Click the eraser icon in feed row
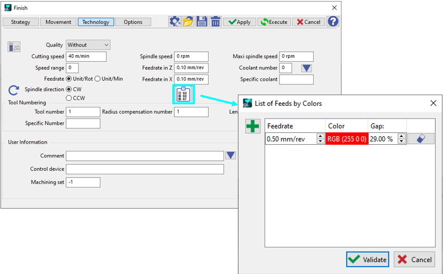The height and width of the screenshot is (274, 443). click(420, 139)
